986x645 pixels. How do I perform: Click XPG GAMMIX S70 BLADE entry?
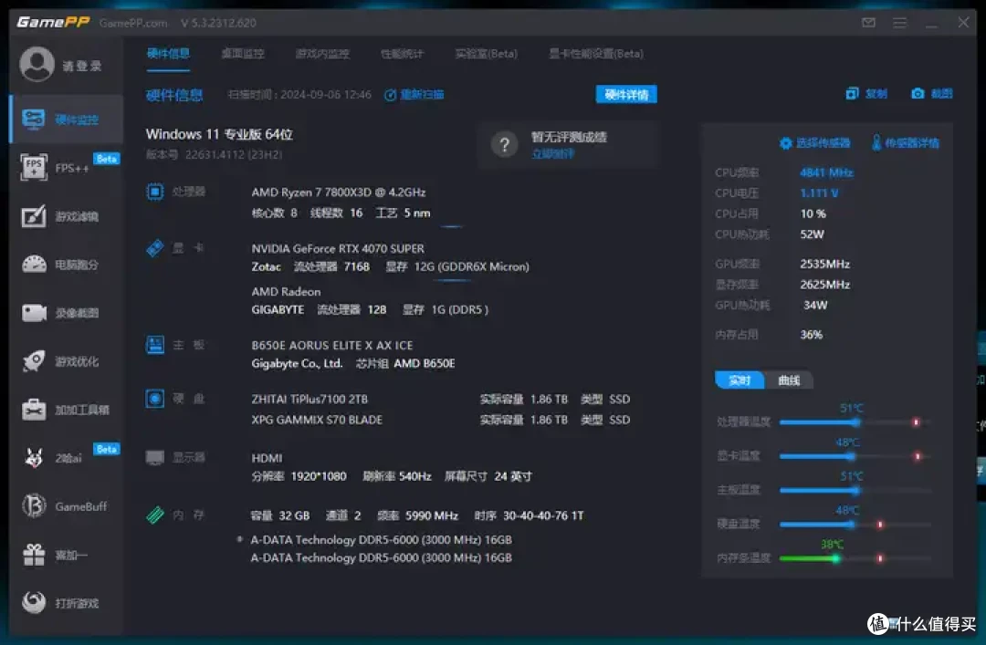[317, 420]
